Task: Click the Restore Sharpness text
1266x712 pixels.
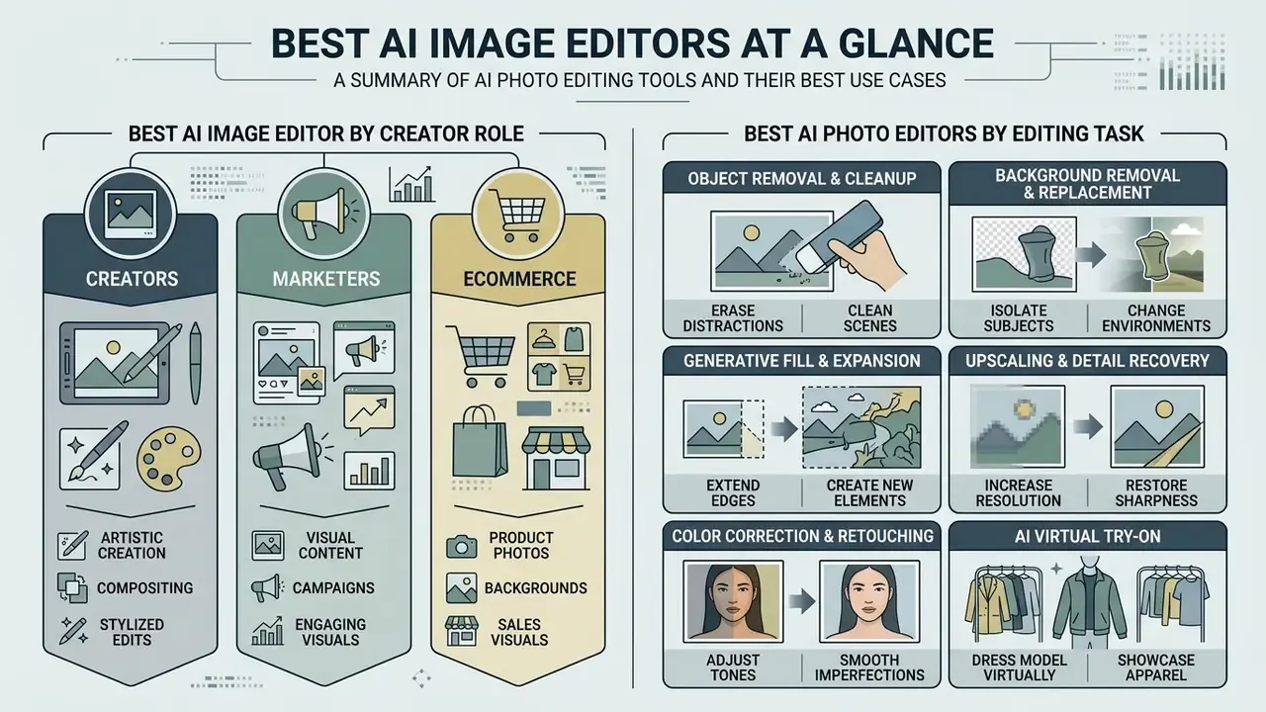Action: click(1156, 492)
